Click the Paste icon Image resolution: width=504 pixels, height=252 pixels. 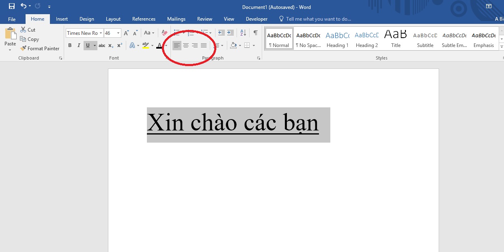pos(10,34)
